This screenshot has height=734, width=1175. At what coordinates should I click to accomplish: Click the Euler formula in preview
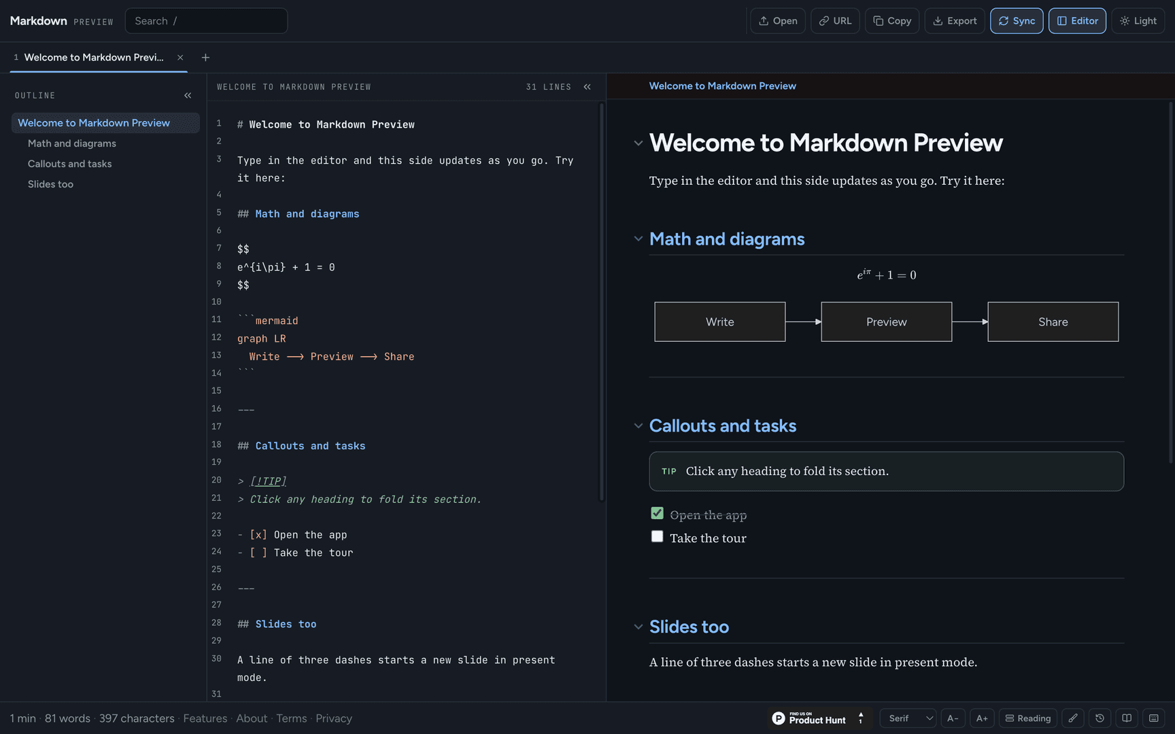(x=886, y=275)
